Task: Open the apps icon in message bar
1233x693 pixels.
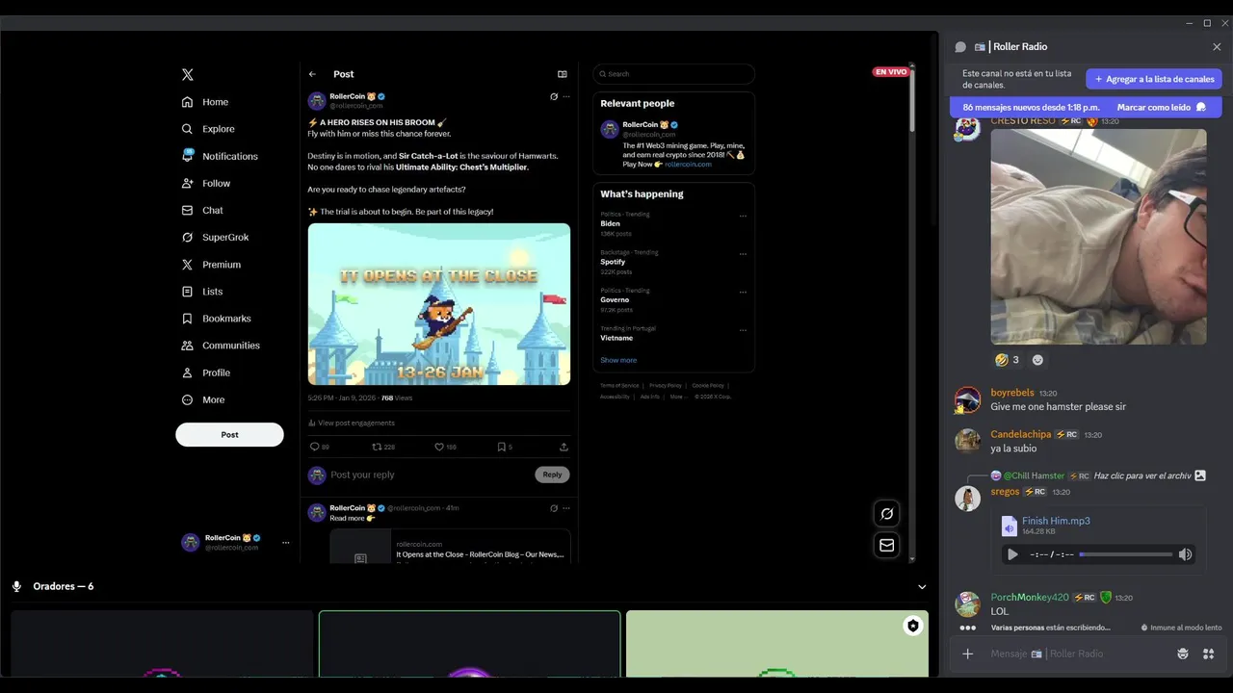Action: (1208, 654)
